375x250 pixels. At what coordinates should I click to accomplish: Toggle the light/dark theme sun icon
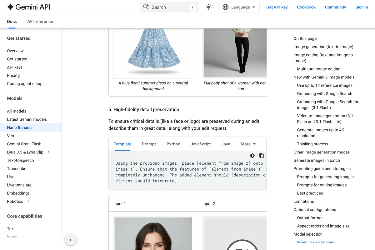coord(208,7)
